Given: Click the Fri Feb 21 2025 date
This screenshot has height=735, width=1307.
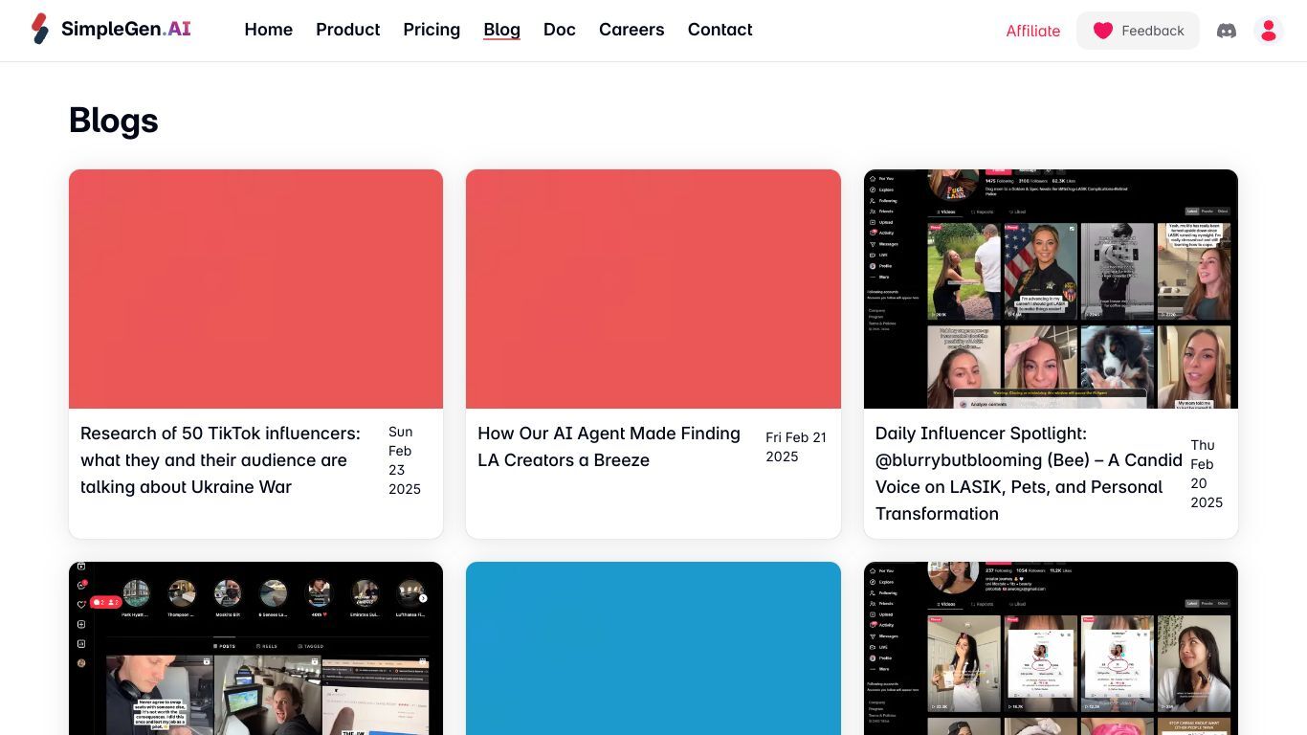Looking at the screenshot, I should coord(796,447).
